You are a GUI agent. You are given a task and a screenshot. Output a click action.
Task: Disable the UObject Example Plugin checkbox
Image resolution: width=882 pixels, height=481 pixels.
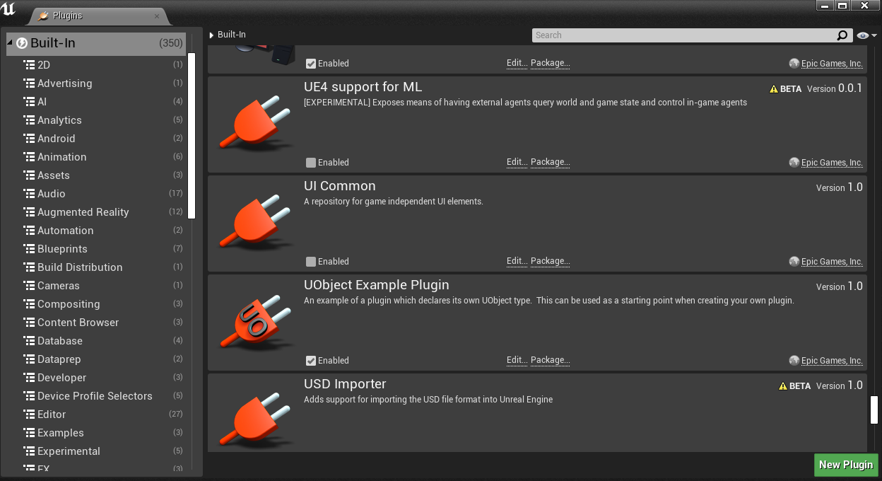point(311,361)
